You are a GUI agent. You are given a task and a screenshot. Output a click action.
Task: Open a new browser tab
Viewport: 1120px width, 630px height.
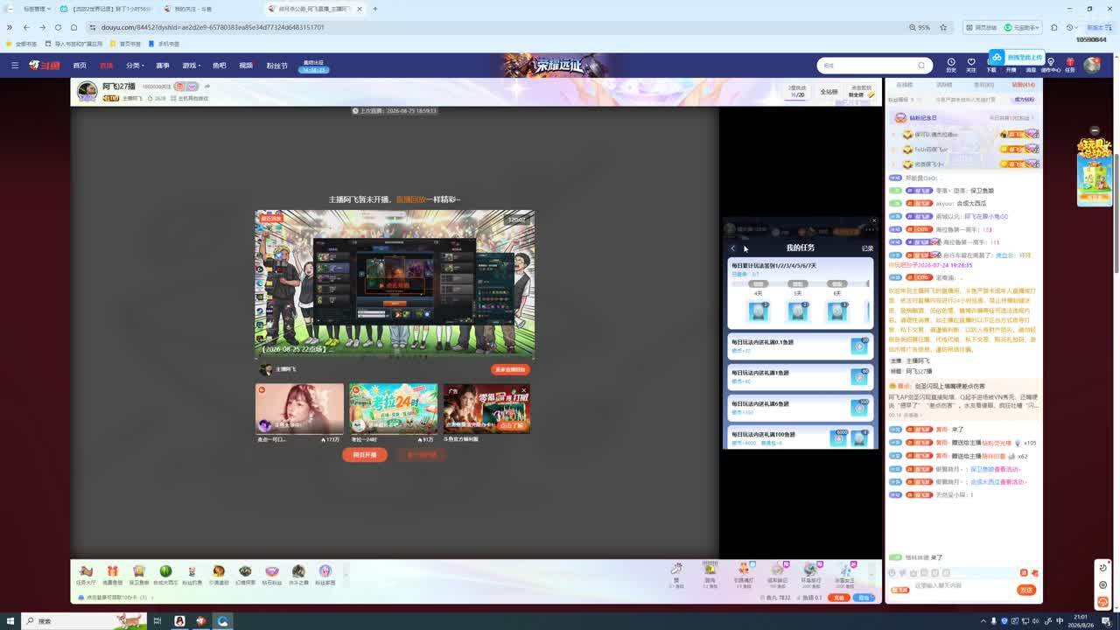pos(375,9)
